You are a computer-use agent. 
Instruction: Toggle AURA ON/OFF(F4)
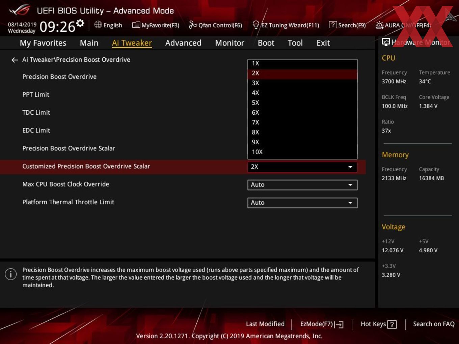403,25
